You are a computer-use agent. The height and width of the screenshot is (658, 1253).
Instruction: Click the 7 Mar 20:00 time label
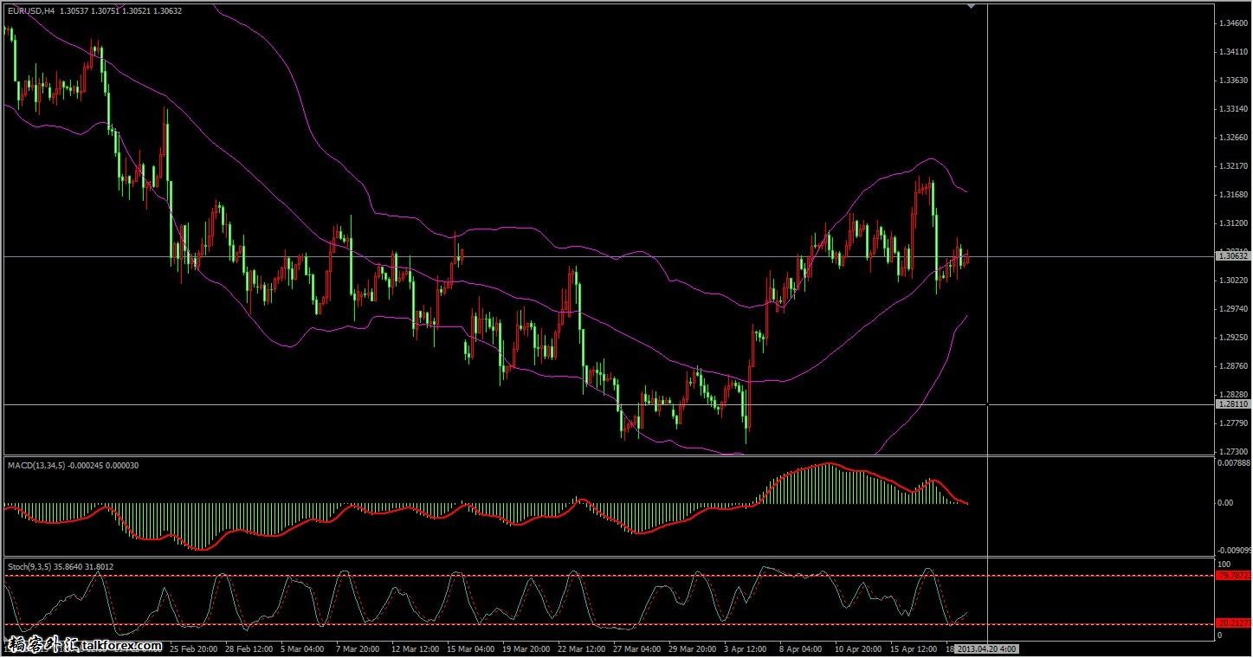[358, 648]
